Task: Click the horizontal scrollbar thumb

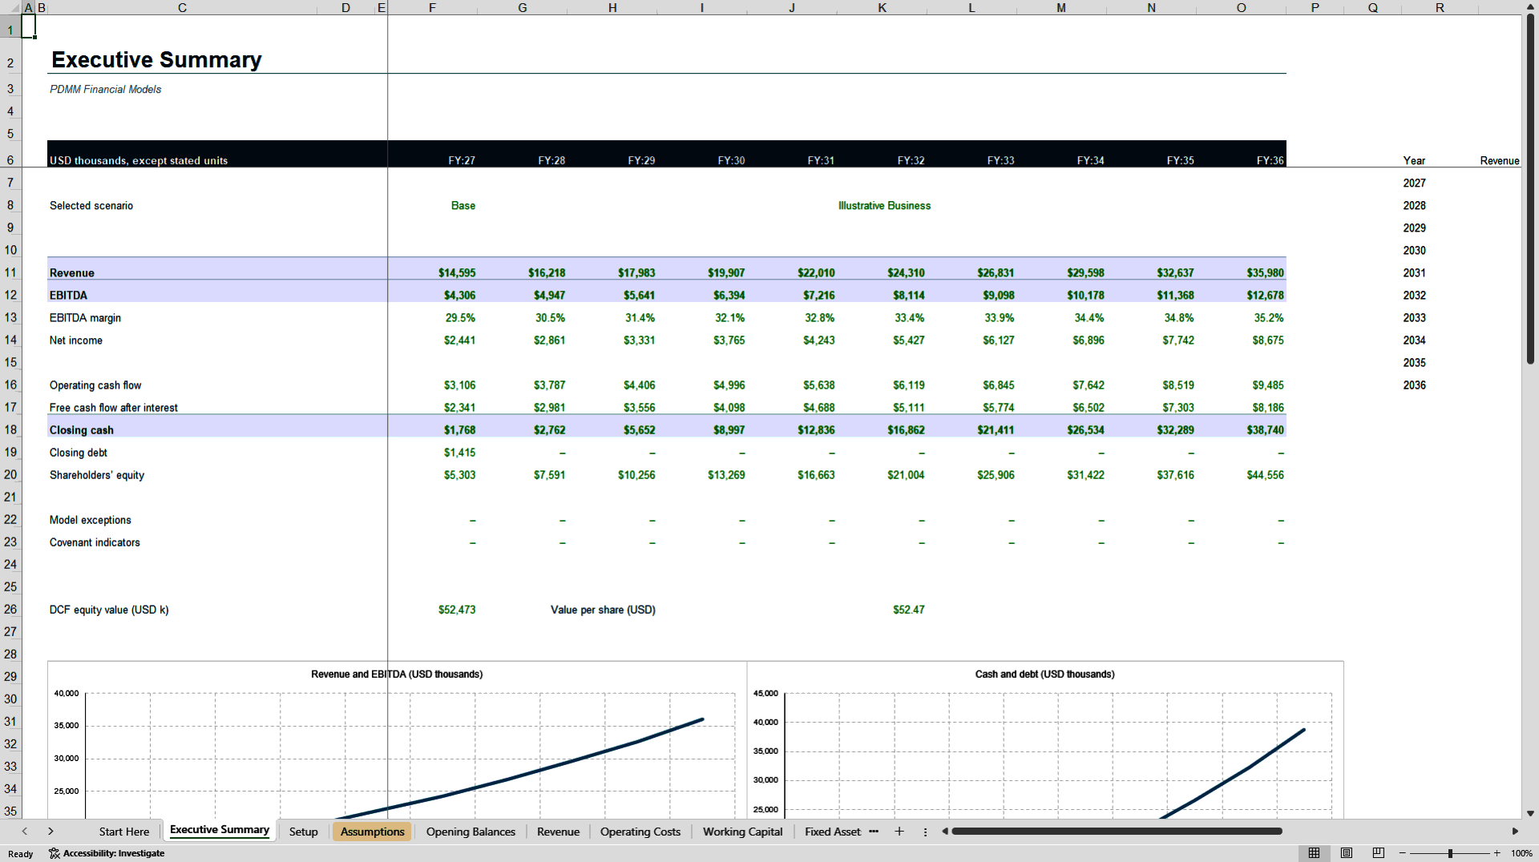Action: pyautogui.click(x=1117, y=832)
